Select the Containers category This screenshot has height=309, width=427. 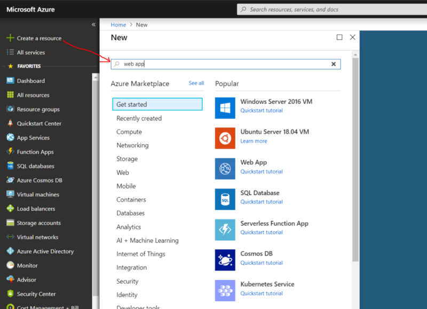click(131, 200)
